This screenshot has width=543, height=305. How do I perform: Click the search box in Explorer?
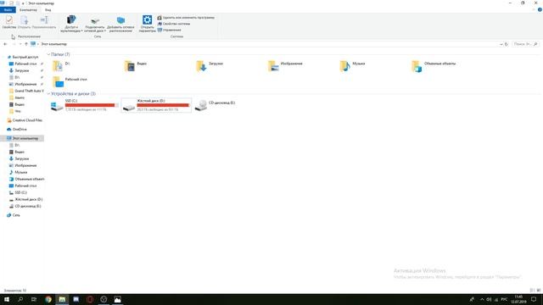[x=525, y=44]
